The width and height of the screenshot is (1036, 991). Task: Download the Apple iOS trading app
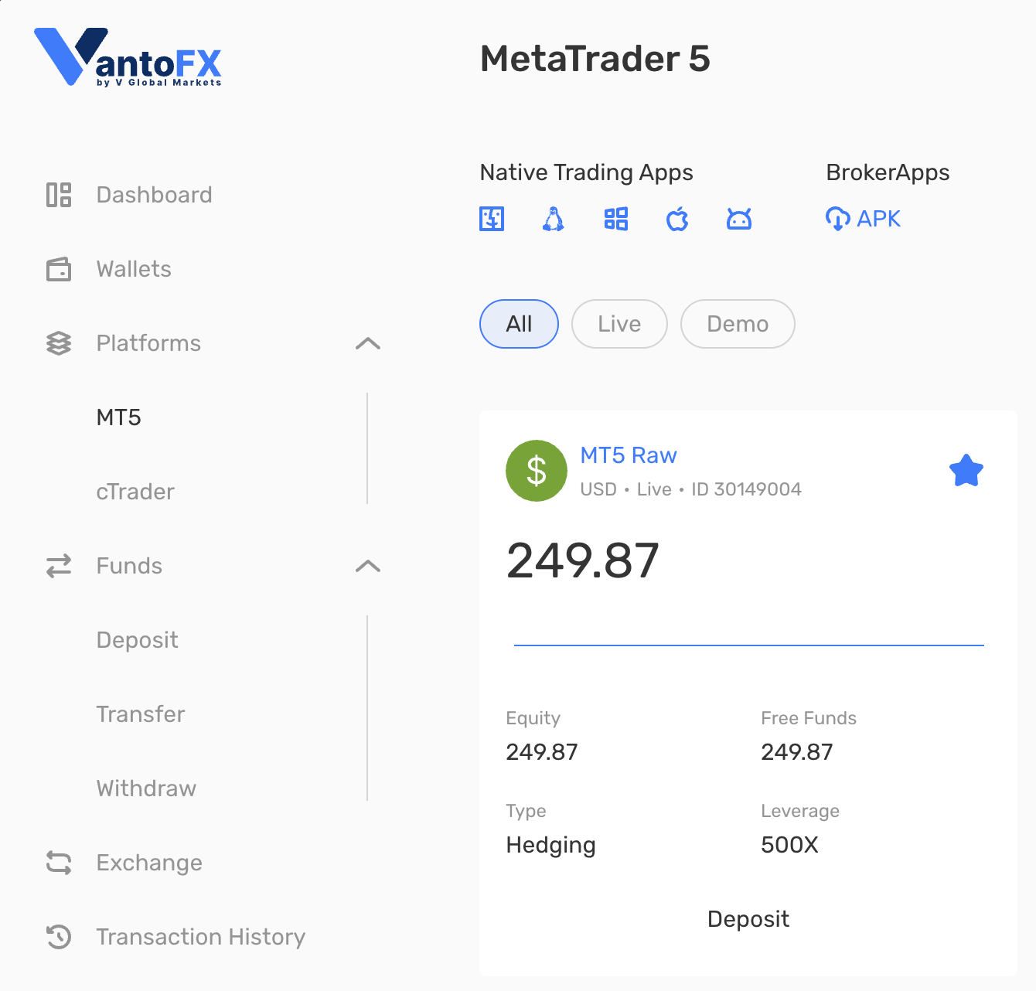(x=677, y=220)
